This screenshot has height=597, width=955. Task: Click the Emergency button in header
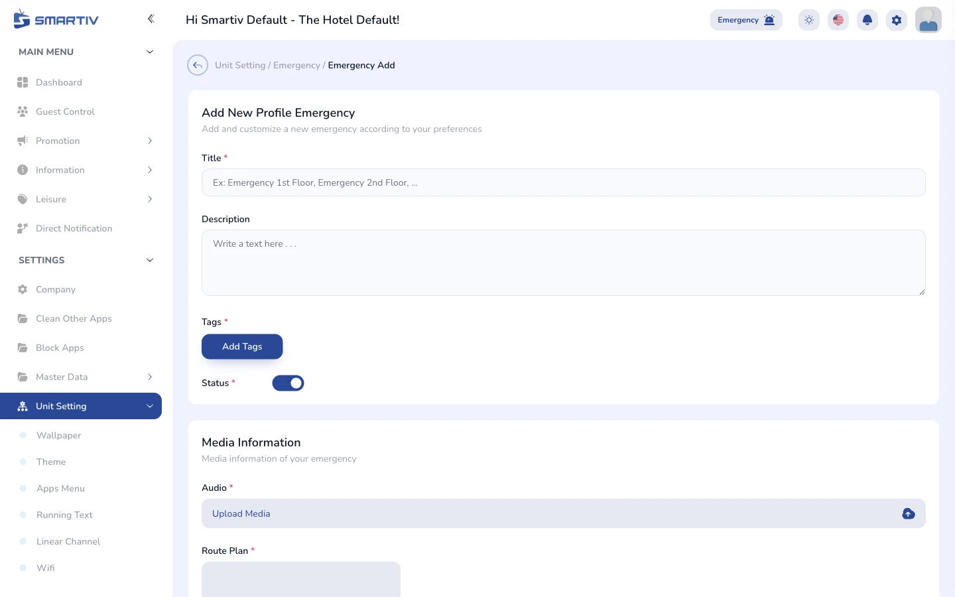click(x=746, y=20)
